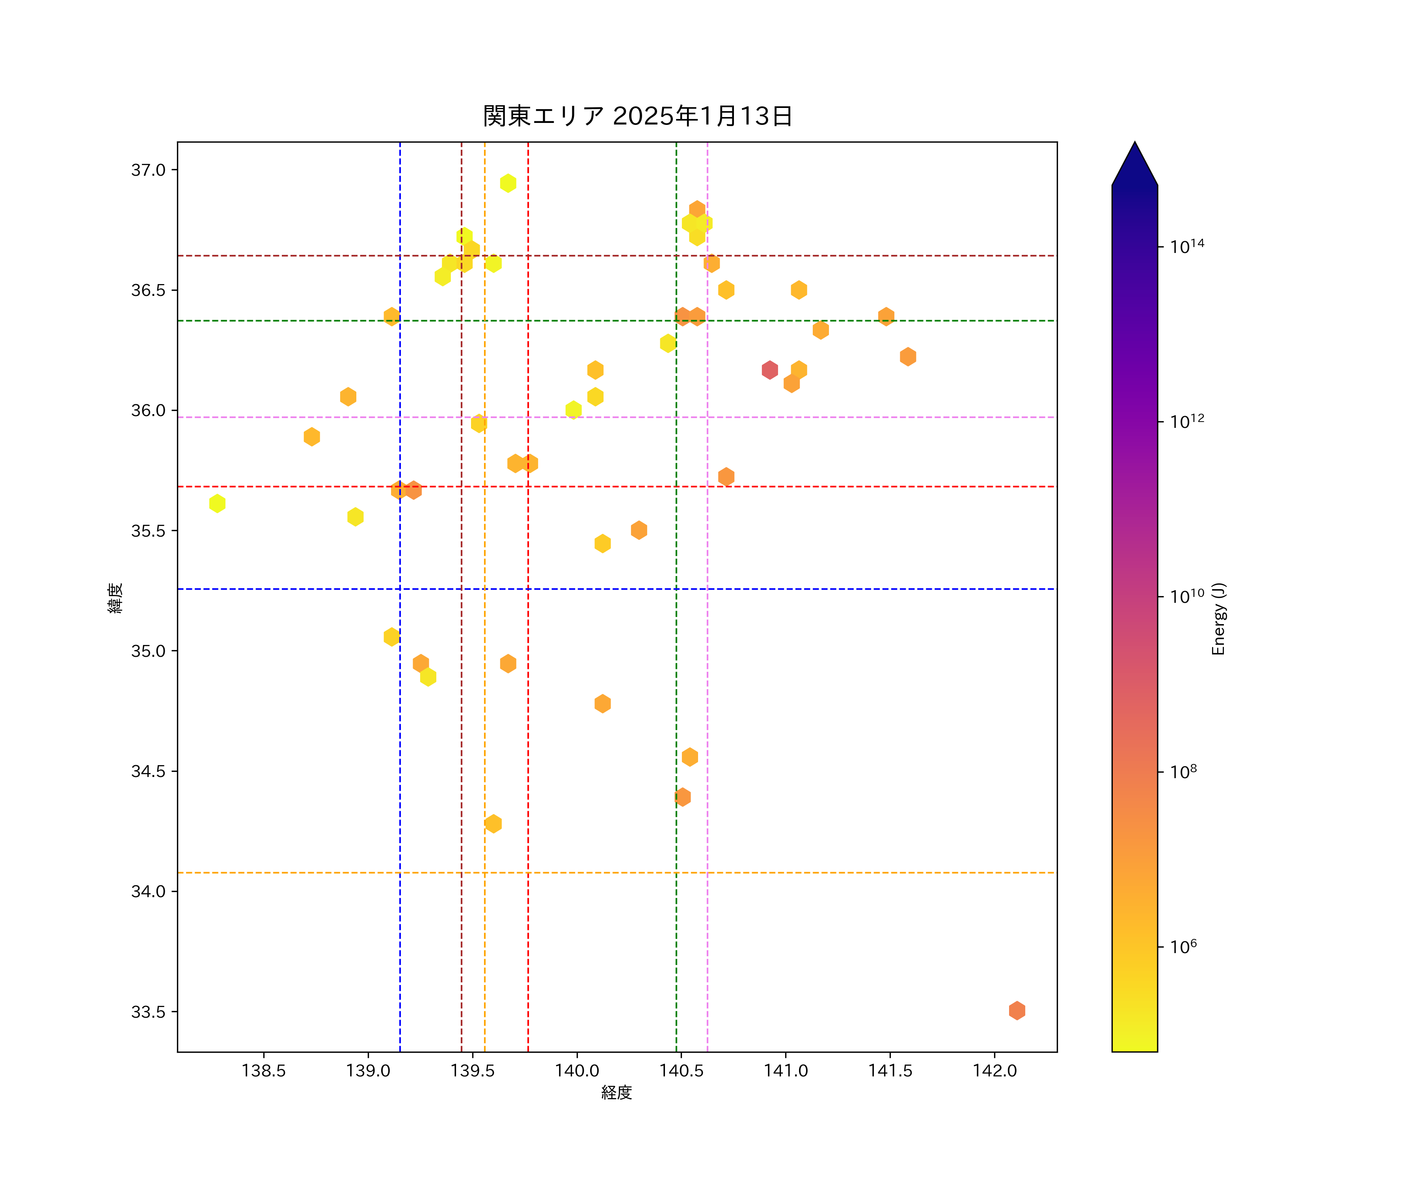Screen dimensions: 1419x1182
Task: Click where the blue dashed lines intersect
Action: (400, 589)
